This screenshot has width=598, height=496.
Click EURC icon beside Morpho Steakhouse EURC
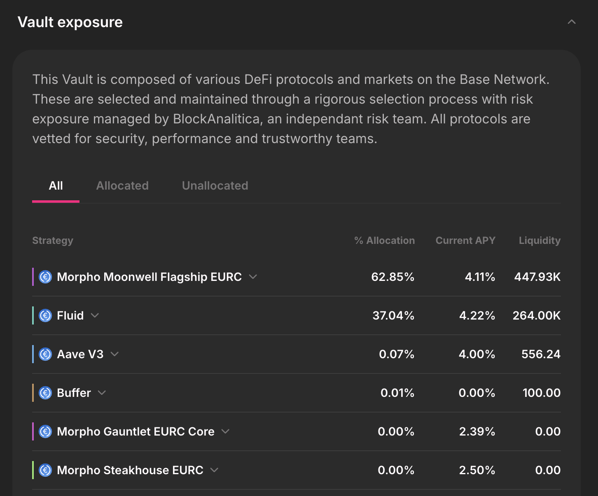[45, 470]
